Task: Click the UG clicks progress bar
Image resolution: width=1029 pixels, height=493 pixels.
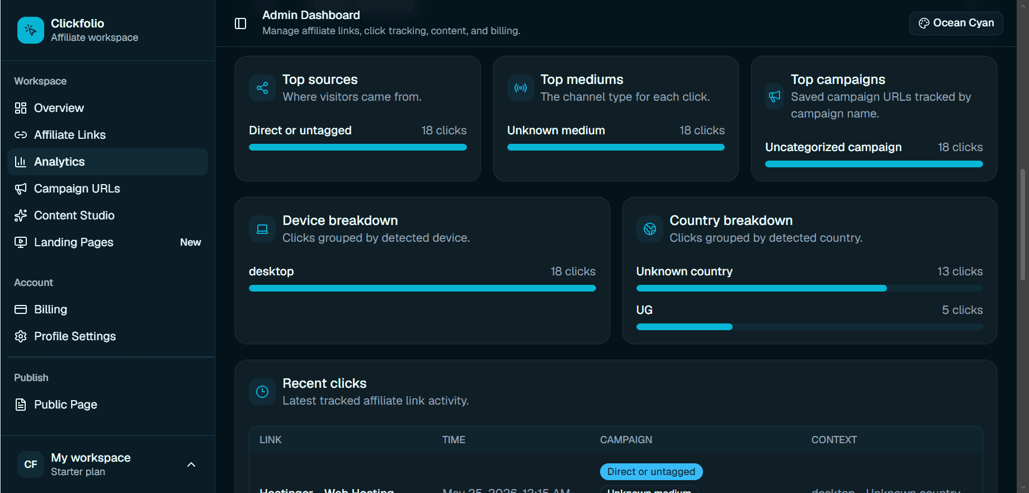Action: (x=809, y=327)
